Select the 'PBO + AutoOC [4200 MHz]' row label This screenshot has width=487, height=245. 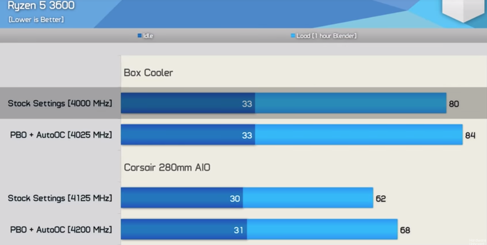[61, 230]
